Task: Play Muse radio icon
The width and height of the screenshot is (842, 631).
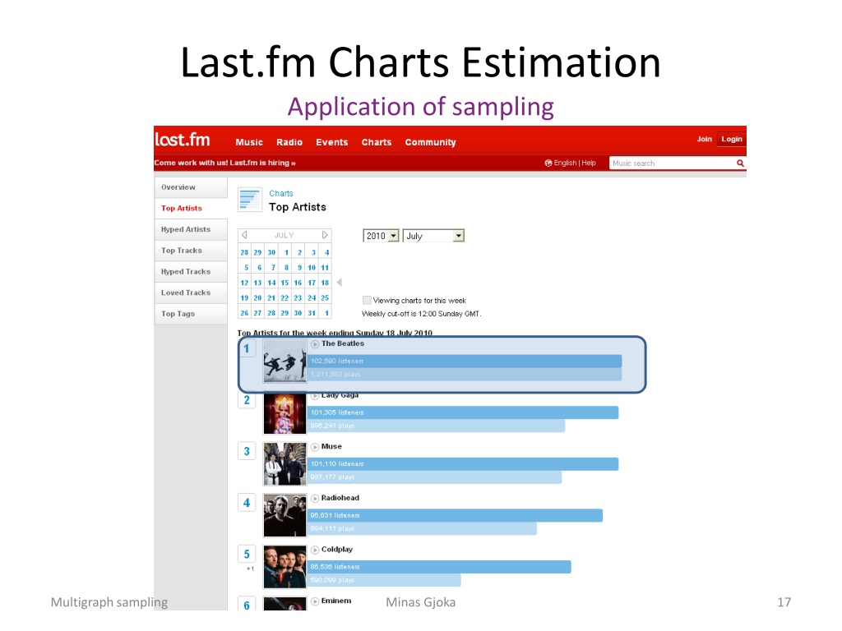Action: 315,447
